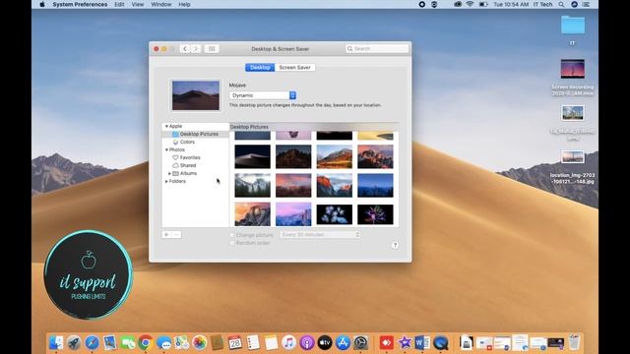The height and width of the screenshot is (354, 630).
Task: Open FaceTime green icon in Dock
Action: coord(128,343)
